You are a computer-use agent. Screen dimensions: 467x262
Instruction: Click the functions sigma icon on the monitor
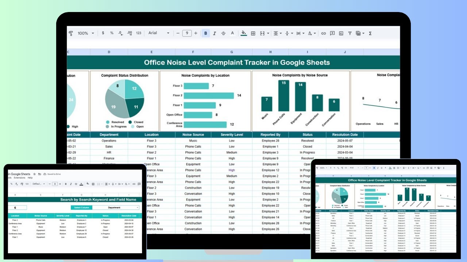[370, 33]
